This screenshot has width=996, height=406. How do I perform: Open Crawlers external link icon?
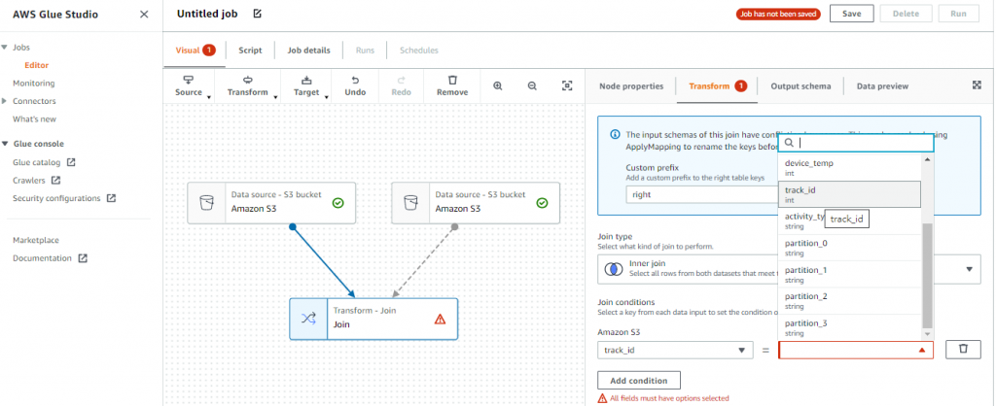[55, 180]
